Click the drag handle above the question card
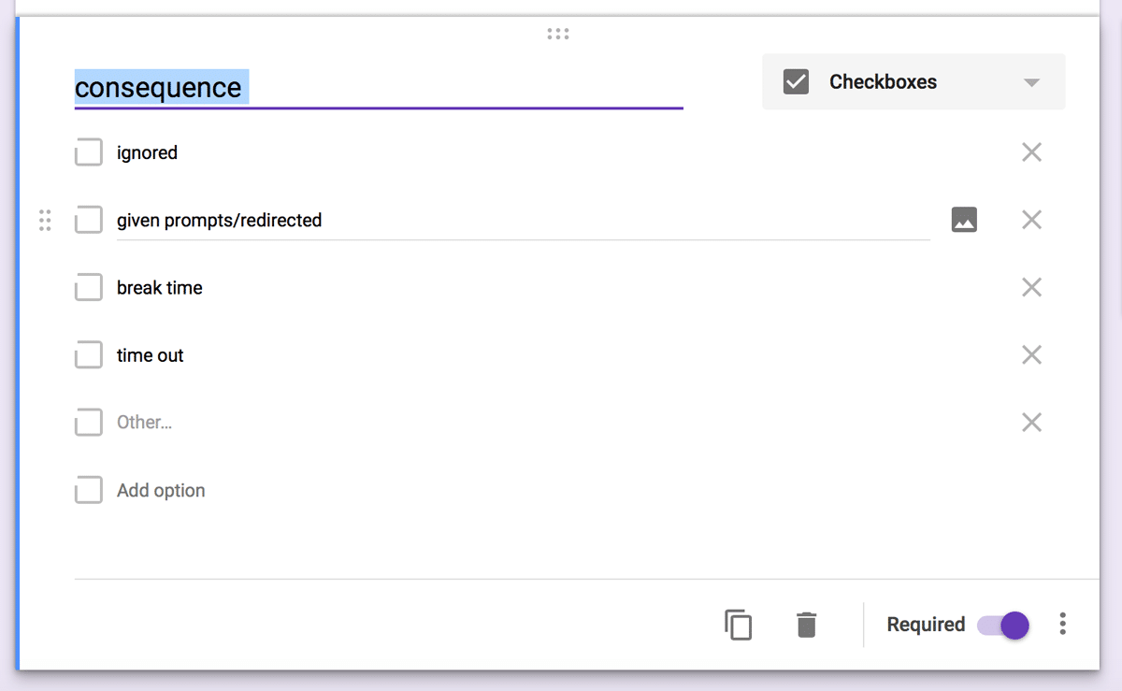The image size is (1122, 691). [x=557, y=34]
